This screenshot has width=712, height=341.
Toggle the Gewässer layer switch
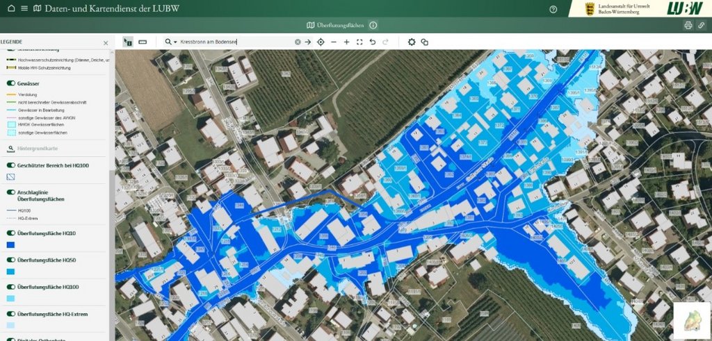(x=11, y=83)
